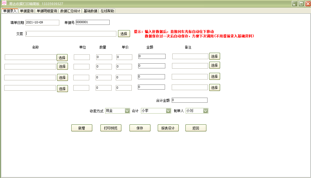Click the app icon in title bar

(x=4, y=3)
